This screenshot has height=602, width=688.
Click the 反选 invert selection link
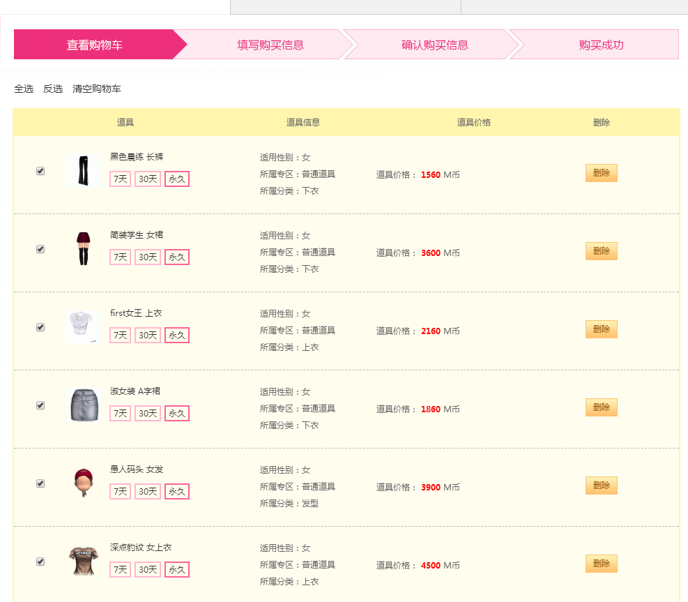[x=53, y=89]
